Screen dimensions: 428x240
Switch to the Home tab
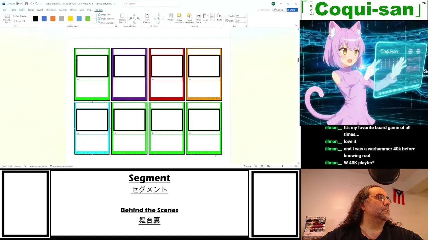(x=13, y=10)
